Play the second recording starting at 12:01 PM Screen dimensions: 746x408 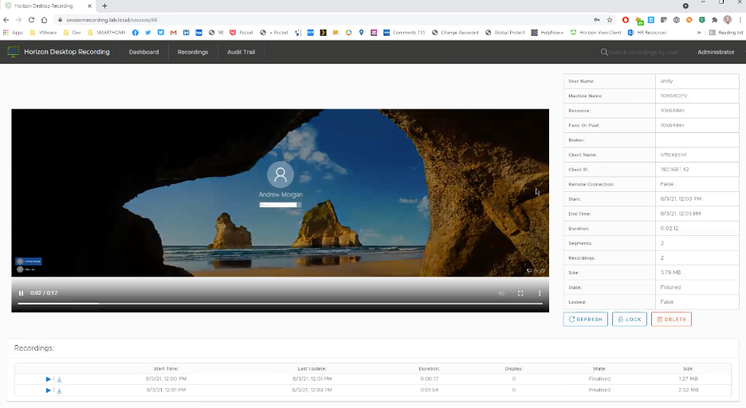(49, 390)
